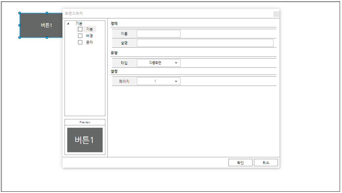Select the root 기본 tree node label

click(79, 24)
